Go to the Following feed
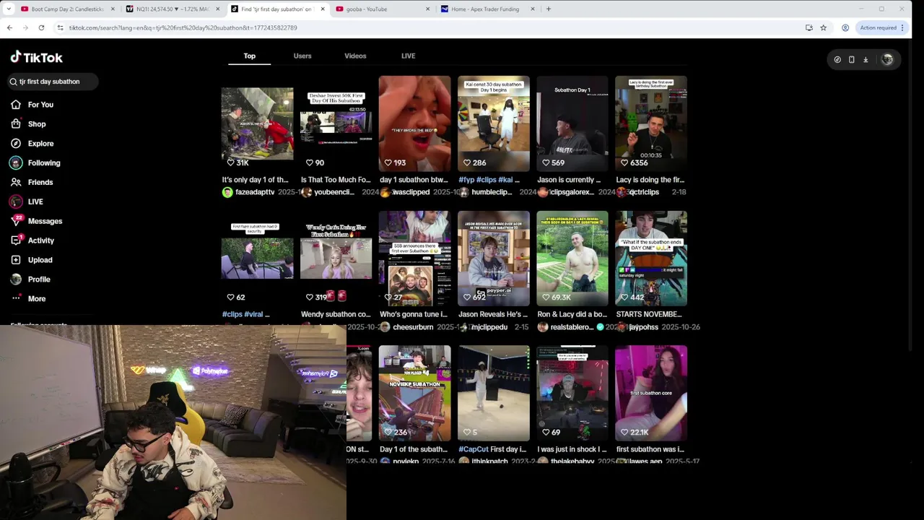This screenshot has height=520, width=924. point(43,163)
